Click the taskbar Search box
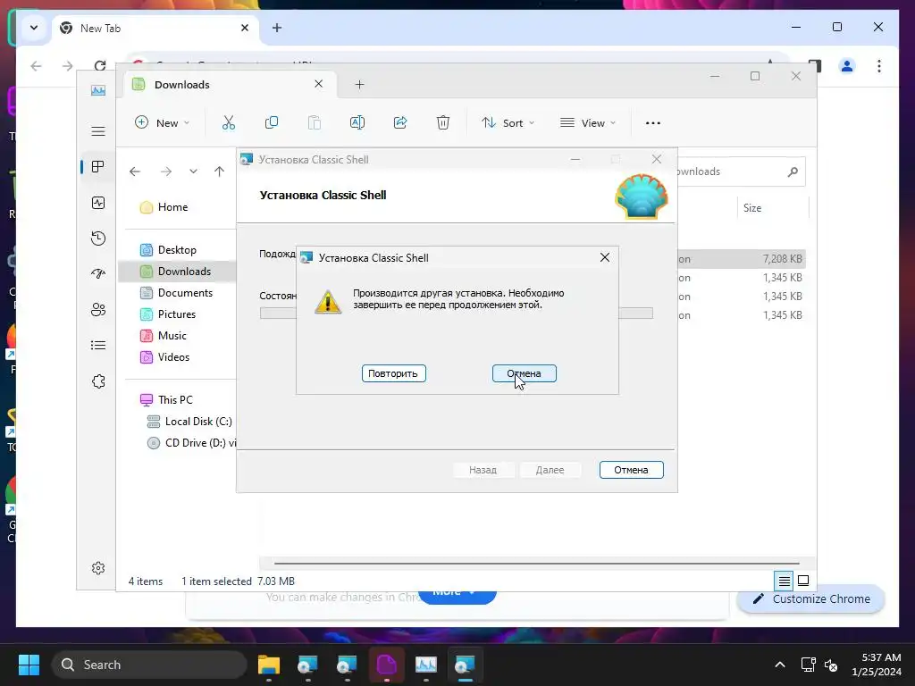 pos(149,665)
